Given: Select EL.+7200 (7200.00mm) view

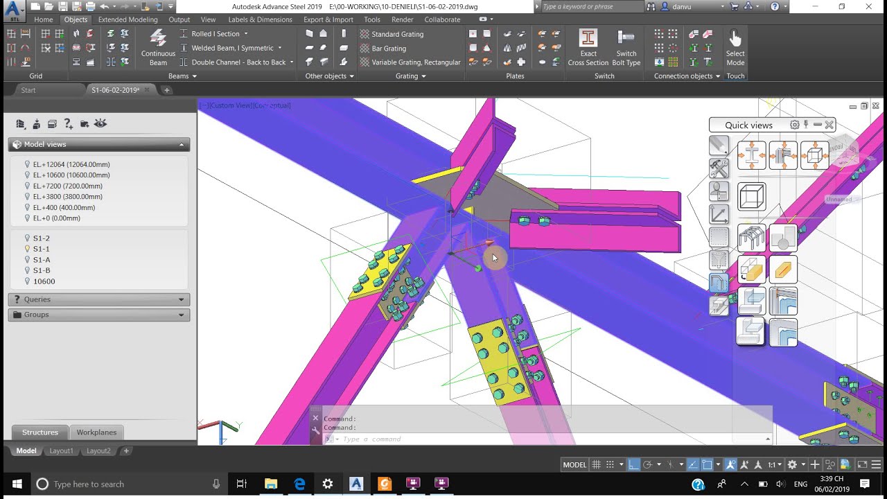Looking at the screenshot, I should point(68,186).
